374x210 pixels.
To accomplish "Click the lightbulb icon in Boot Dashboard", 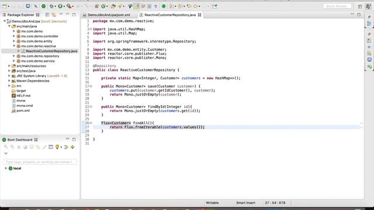I will pos(57,147).
